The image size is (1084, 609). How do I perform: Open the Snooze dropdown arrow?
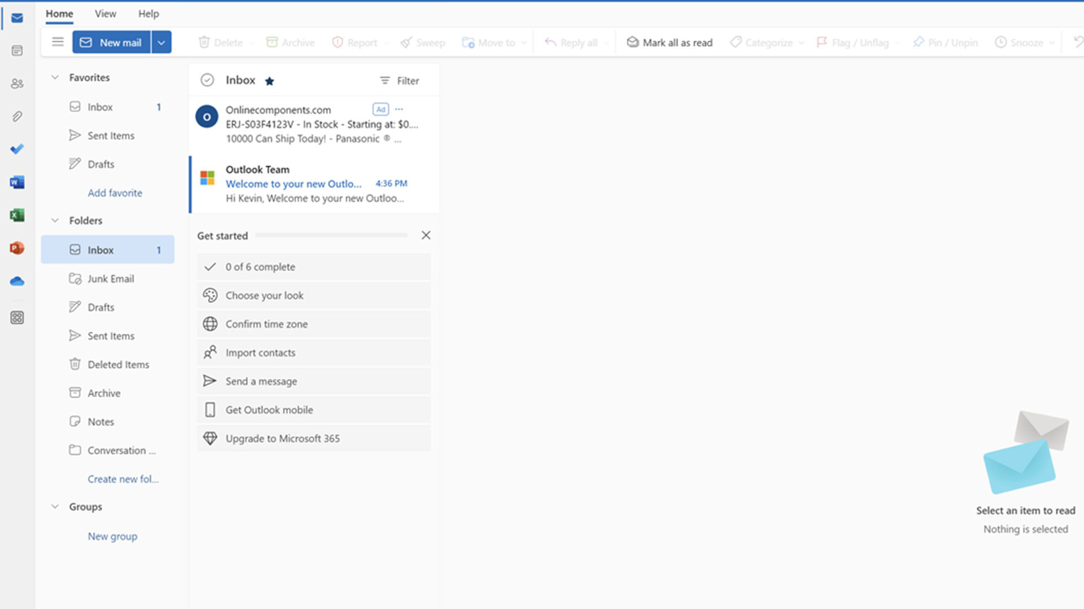pos(1052,43)
